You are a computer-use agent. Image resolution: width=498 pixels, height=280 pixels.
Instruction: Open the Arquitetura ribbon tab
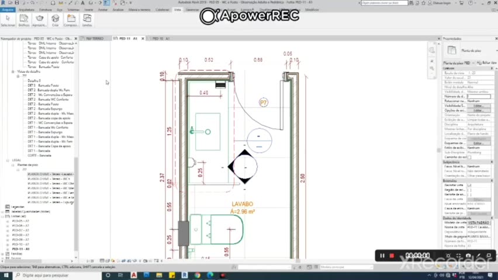pyautogui.click(x=26, y=10)
